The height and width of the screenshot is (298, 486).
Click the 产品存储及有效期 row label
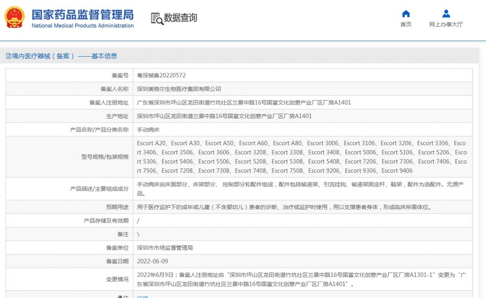106,221
